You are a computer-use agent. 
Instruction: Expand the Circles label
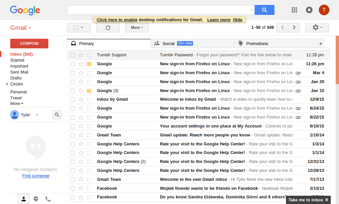click(7, 84)
